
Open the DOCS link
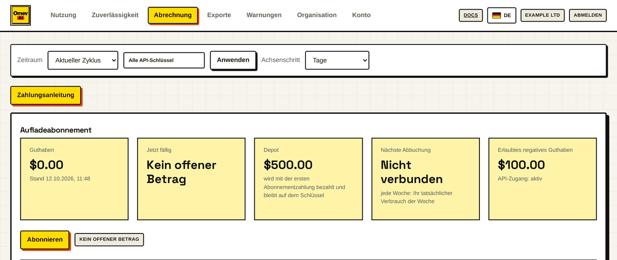coord(471,15)
